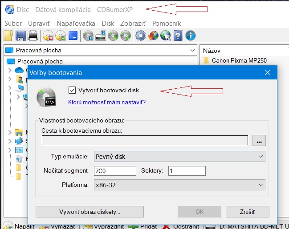Click the CDBurnerXP app icon in title bar
Viewport: 289px width, 229px height.
10,9
